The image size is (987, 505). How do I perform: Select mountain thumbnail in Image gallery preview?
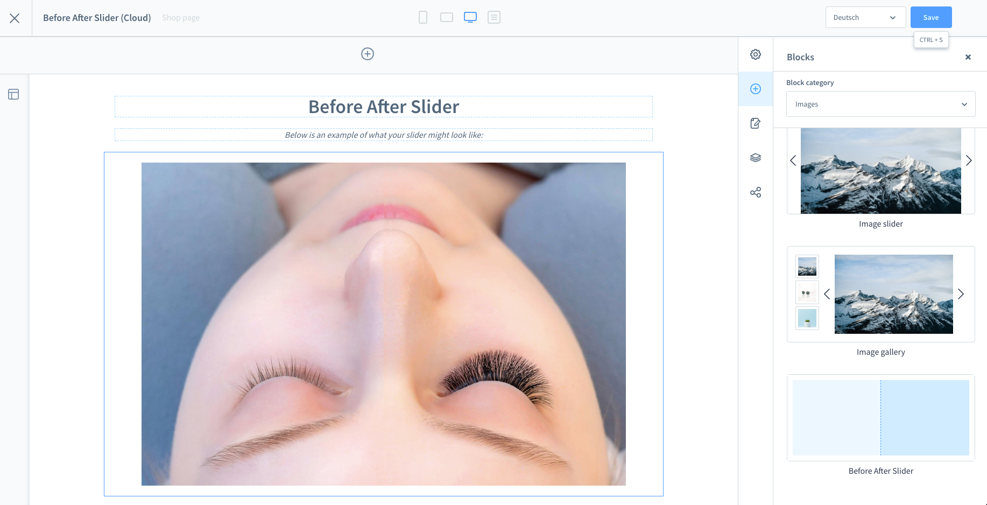[807, 266]
